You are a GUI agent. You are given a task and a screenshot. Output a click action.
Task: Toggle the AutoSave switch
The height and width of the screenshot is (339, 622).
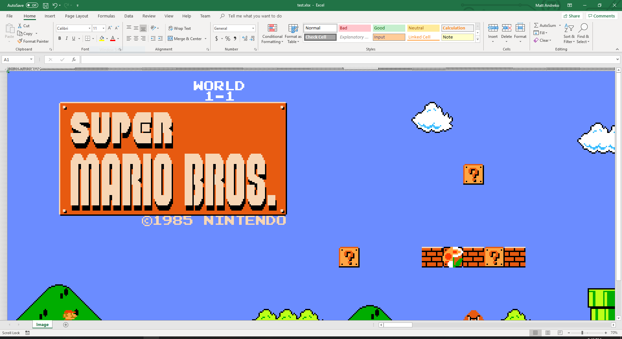point(32,5)
